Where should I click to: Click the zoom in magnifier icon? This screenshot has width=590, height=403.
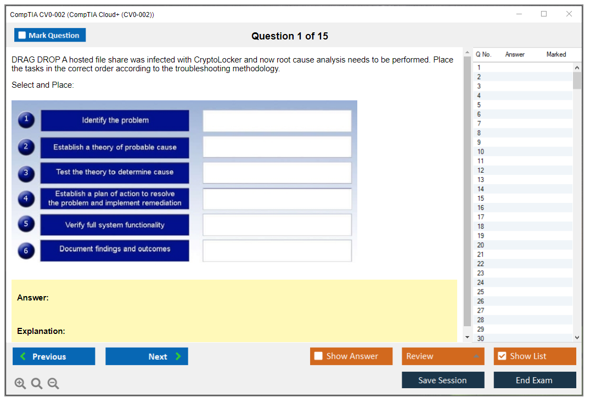20,384
